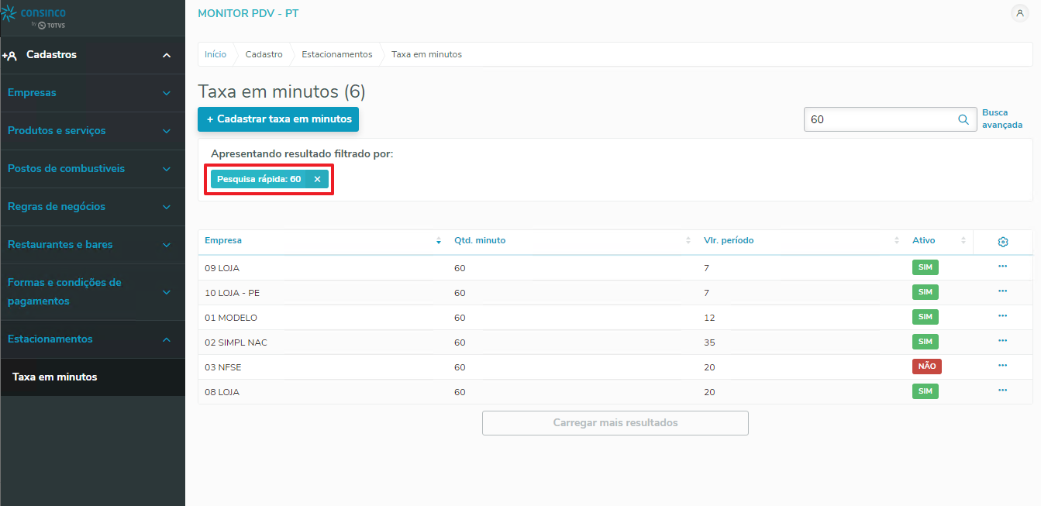Click SIM badge in 09 LOJA row
Viewport: 1041px width, 506px height.
[x=925, y=267]
